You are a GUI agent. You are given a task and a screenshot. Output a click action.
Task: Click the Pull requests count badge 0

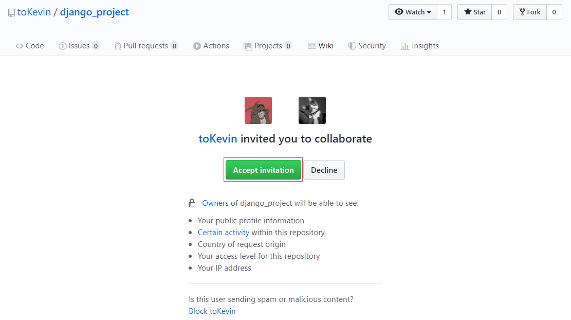[174, 46]
